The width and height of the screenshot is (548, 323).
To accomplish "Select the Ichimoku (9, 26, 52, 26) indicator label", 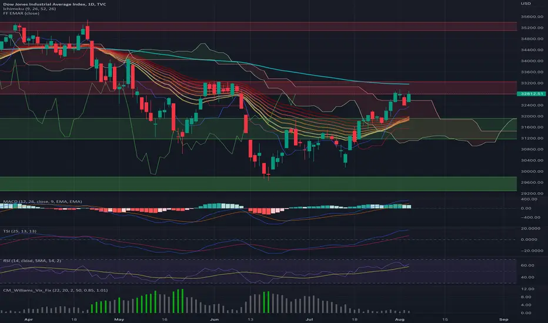I will (x=29, y=9).
